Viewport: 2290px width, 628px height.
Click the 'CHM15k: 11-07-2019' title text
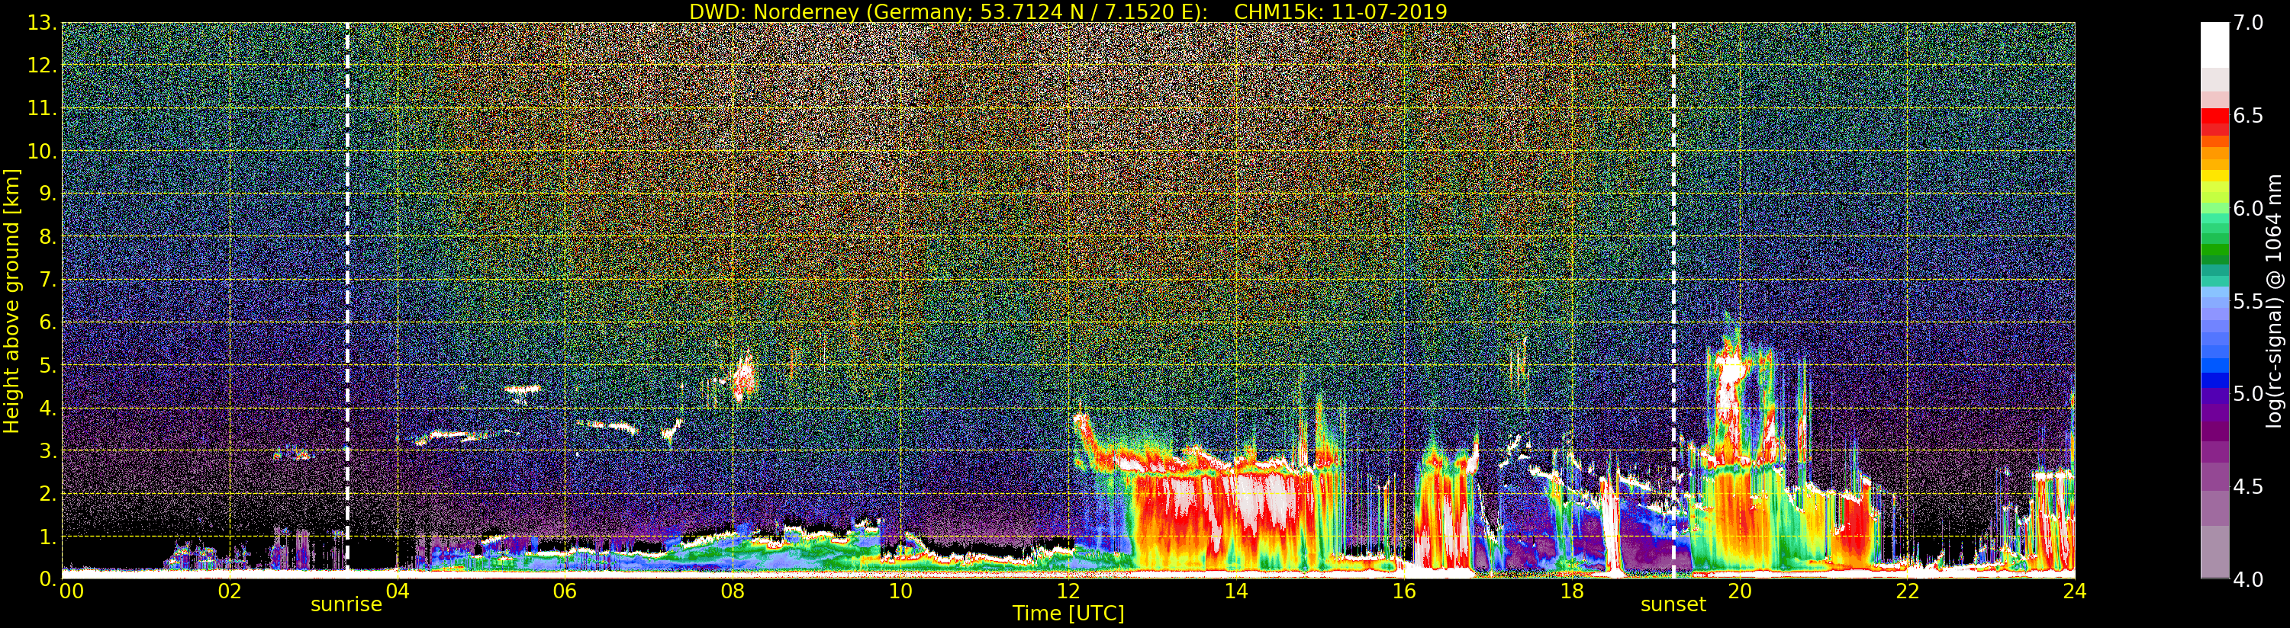click(1341, 11)
